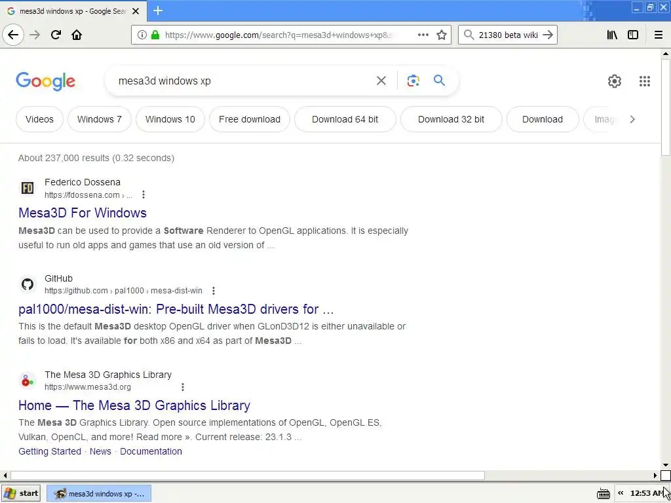Open the Mesa3D For Windows result
671x503 pixels.
coord(83,213)
